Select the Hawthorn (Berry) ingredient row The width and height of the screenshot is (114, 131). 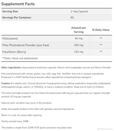[x=57, y=52]
